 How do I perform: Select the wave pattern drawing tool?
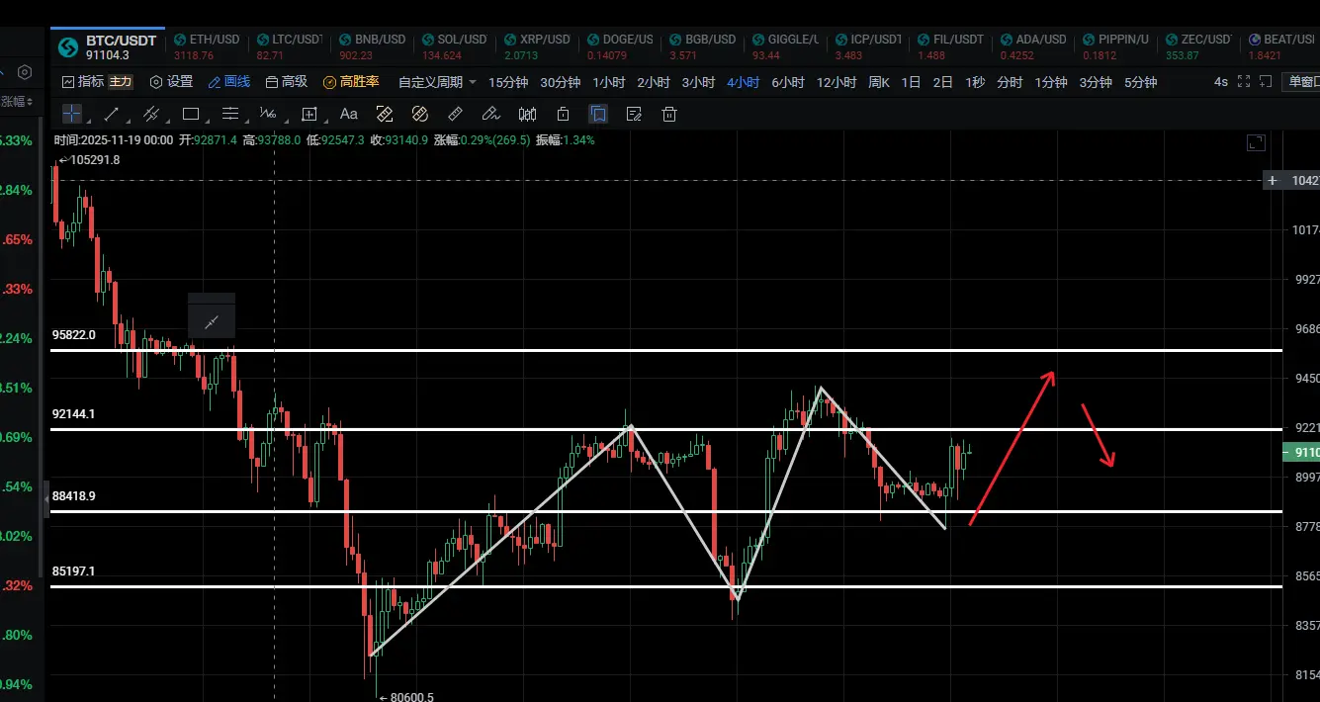coord(268,114)
